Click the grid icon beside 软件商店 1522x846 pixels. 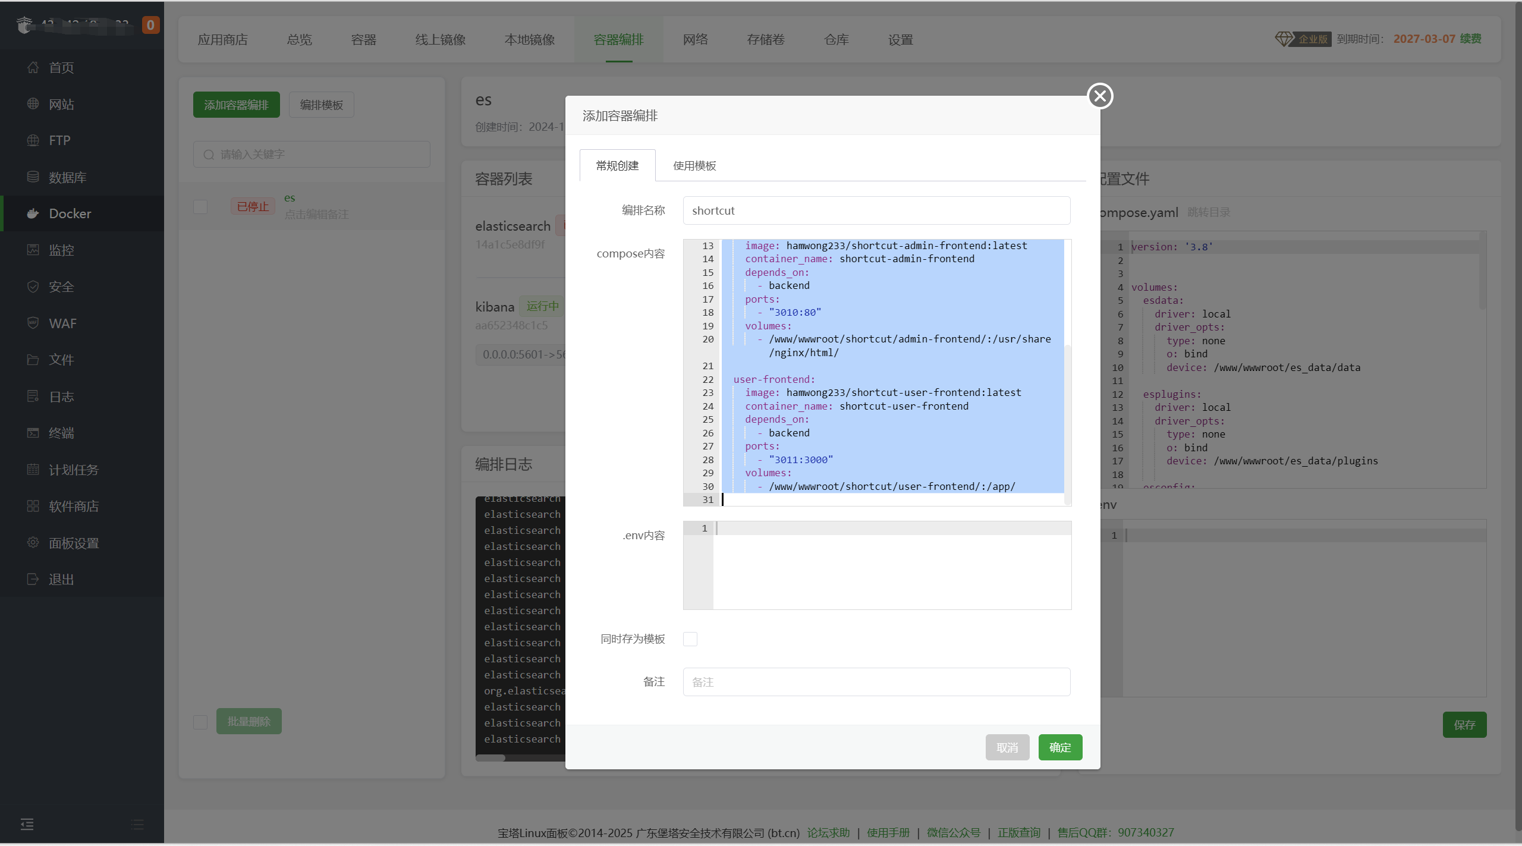coord(33,506)
